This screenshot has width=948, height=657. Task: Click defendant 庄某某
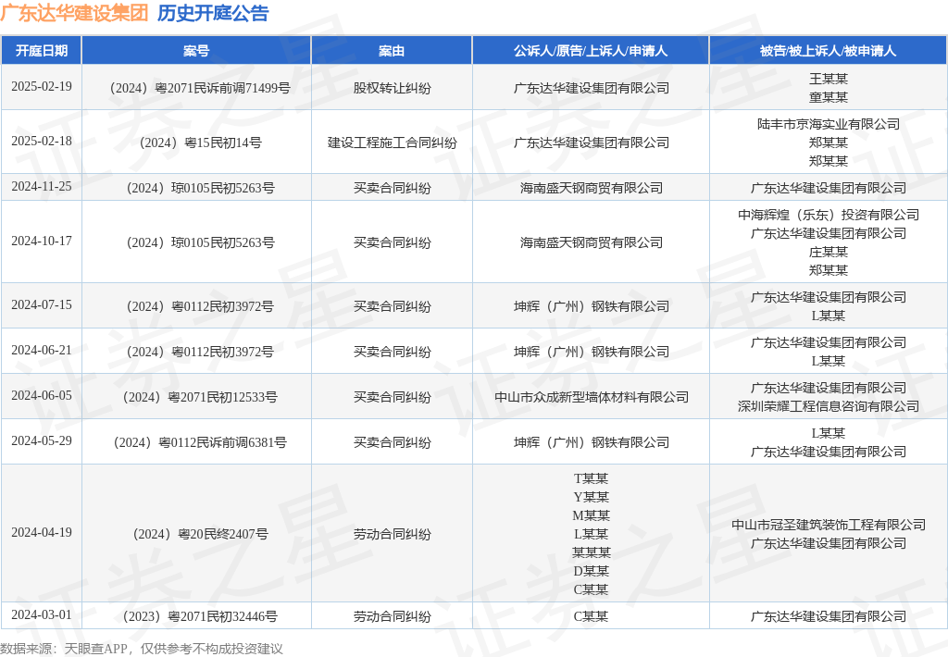pos(829,252)
